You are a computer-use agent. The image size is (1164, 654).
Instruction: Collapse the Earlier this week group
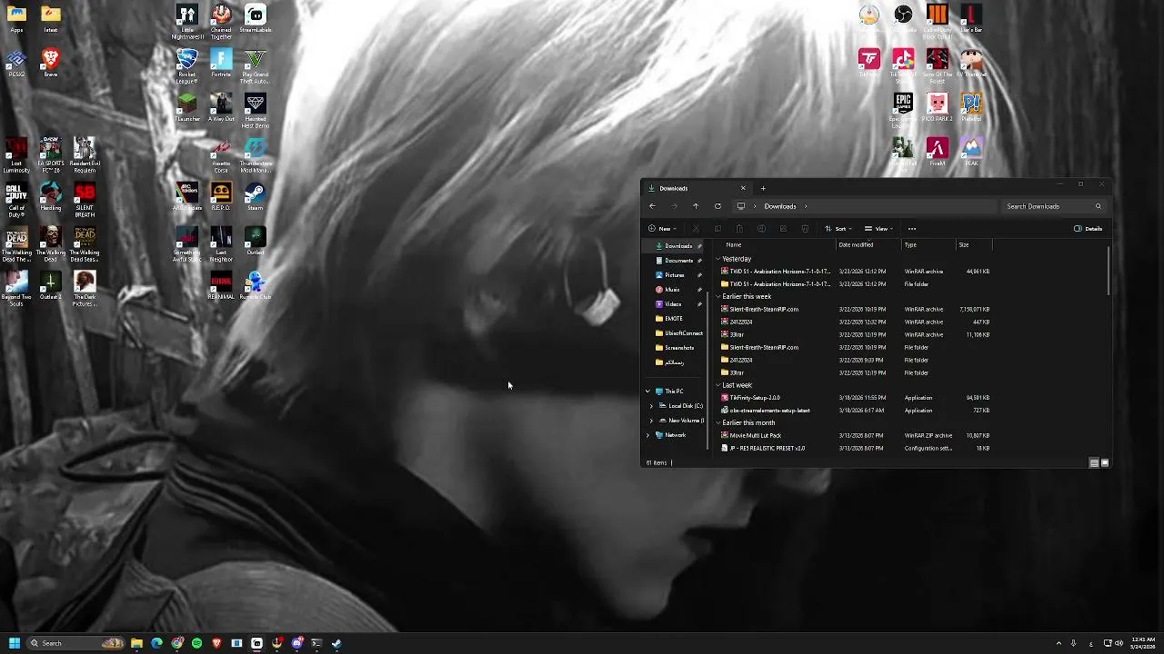[x=717, y=297]
